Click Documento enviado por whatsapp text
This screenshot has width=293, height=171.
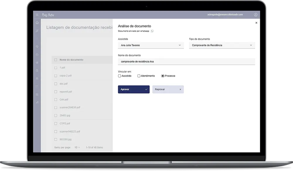[x=134, y=31]
